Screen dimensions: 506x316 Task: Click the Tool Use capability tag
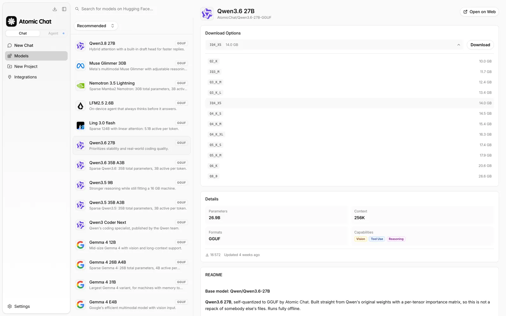click(377, 239)
